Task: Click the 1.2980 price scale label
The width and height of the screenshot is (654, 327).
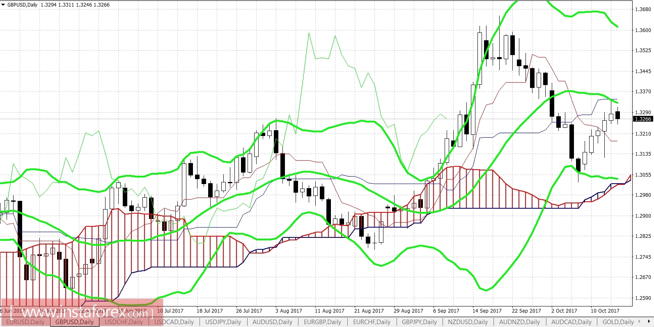Action: [643, 195]
